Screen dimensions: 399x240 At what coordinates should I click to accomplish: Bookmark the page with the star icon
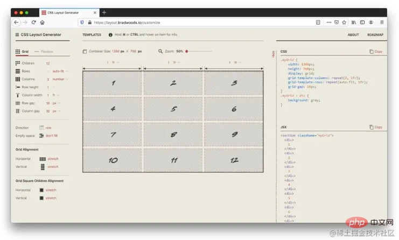[344, 23]
